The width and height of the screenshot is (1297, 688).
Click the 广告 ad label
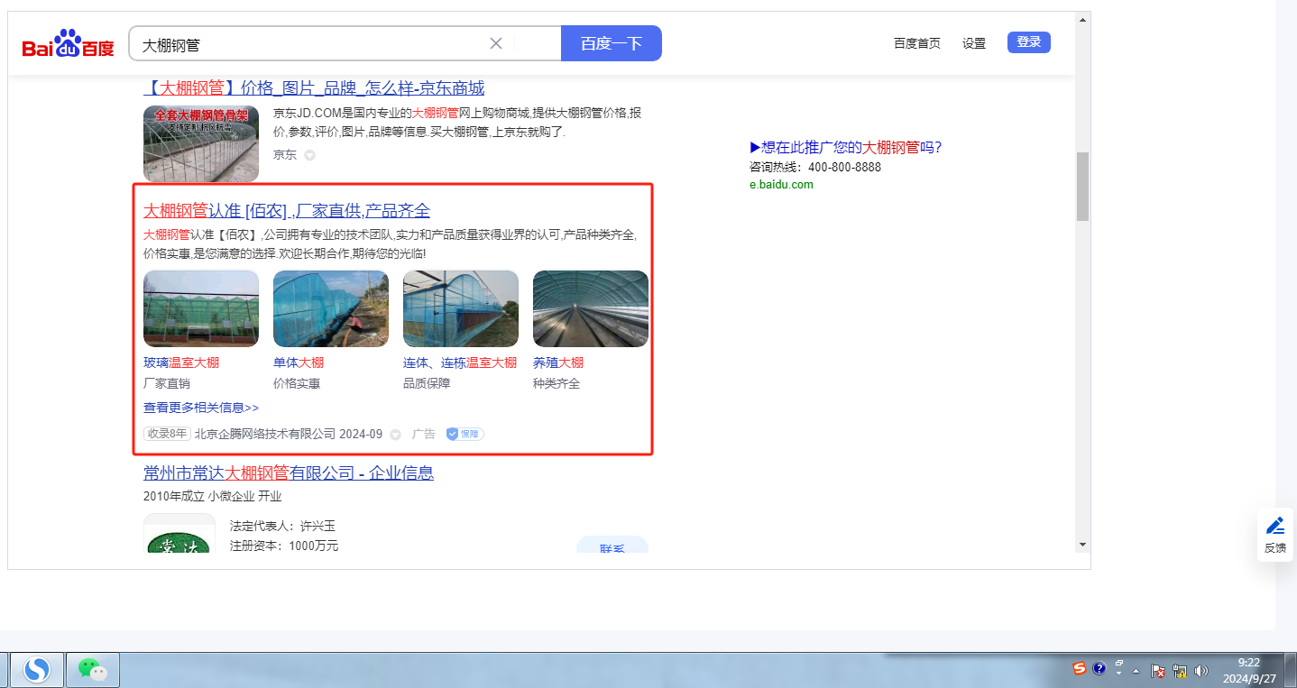pyautogui.click(x=424, y=434)
